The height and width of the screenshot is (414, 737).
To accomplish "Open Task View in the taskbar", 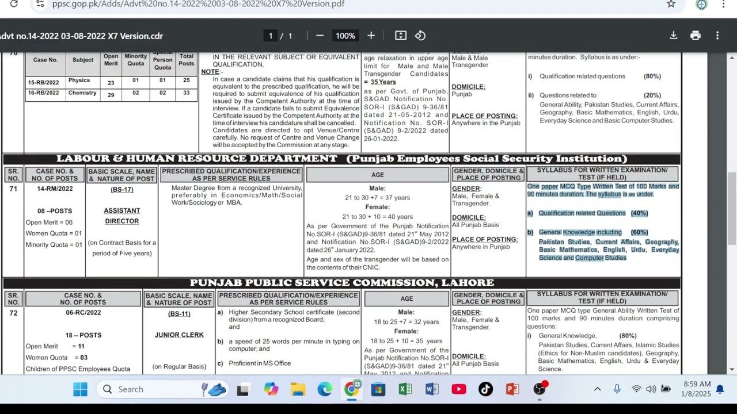I will 243,389.
